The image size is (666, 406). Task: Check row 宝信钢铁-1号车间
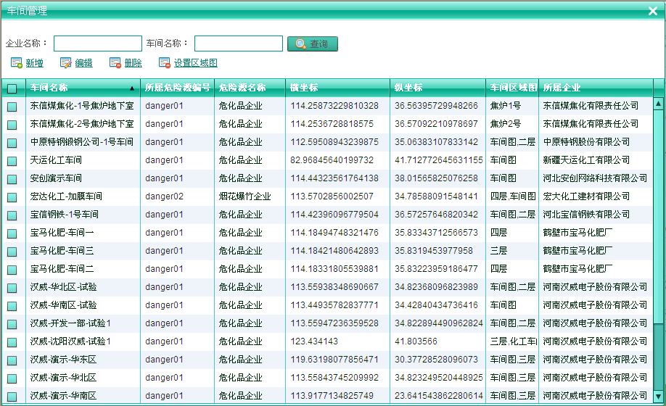click(12, 215)
